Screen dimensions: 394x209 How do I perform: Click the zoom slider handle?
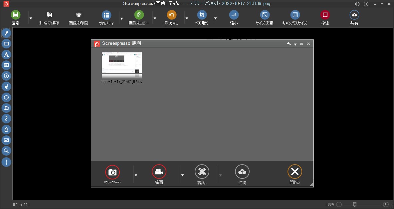355,204
